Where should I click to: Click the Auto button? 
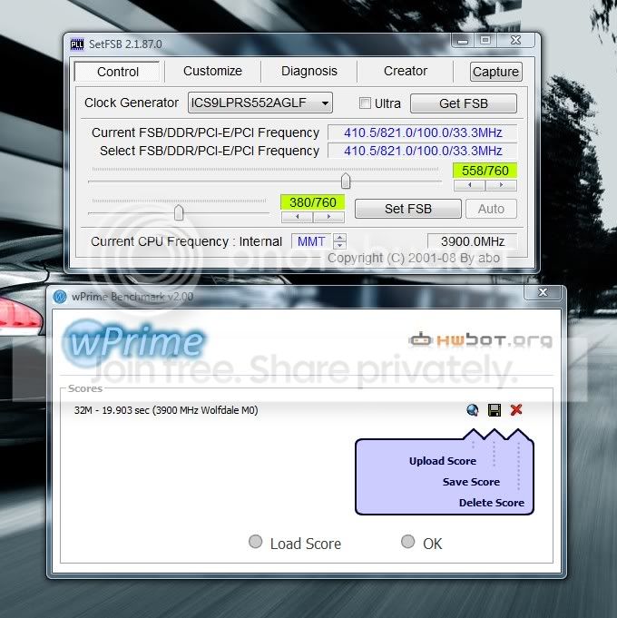point(491,209)
